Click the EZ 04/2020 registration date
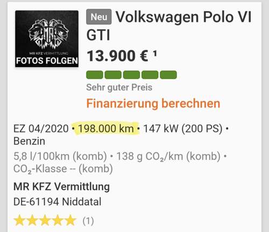The image size is (269, 232). (x=41, y=129)
